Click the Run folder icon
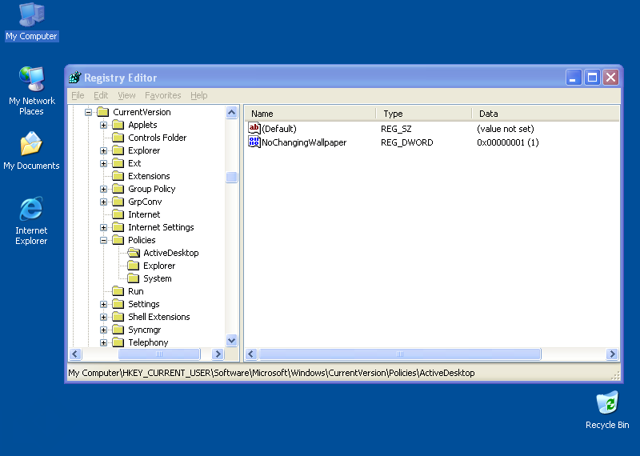Screen dimensions: 640x456 tap(118, 291)
